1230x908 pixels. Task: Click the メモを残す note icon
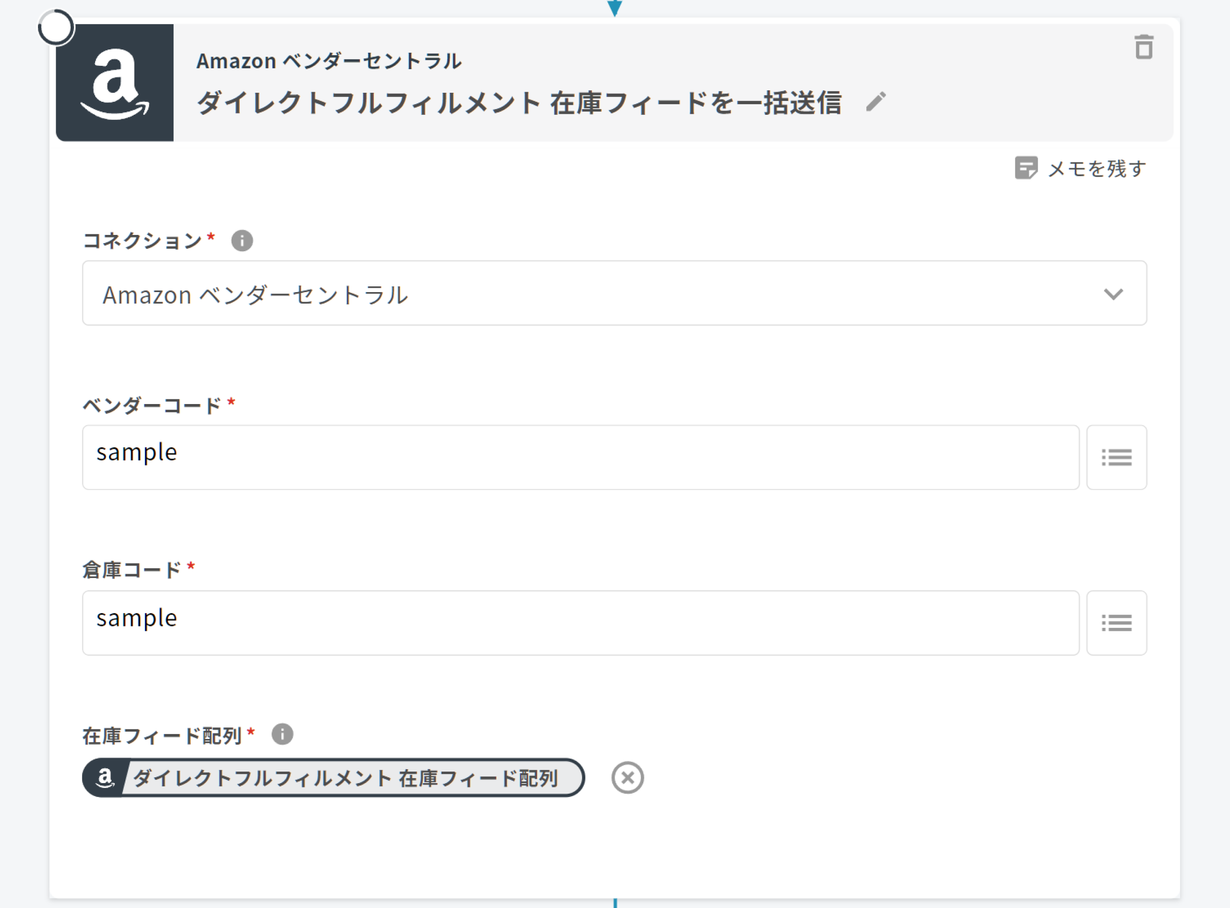pos(1025,168)
